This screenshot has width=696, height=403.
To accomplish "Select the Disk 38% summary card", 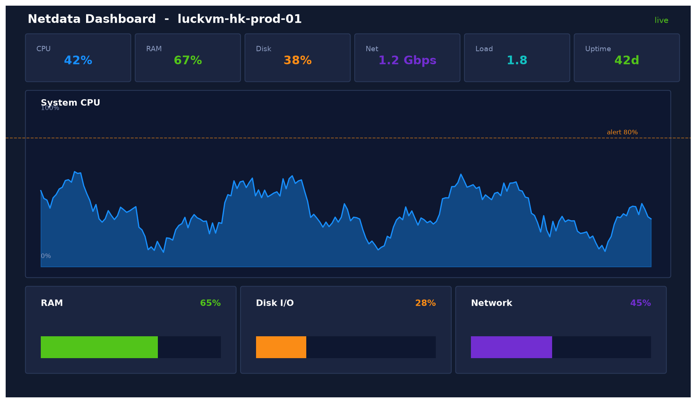I will click(x=298, y=58).
